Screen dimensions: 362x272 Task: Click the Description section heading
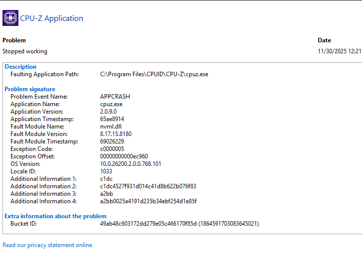tap(20, 67)
